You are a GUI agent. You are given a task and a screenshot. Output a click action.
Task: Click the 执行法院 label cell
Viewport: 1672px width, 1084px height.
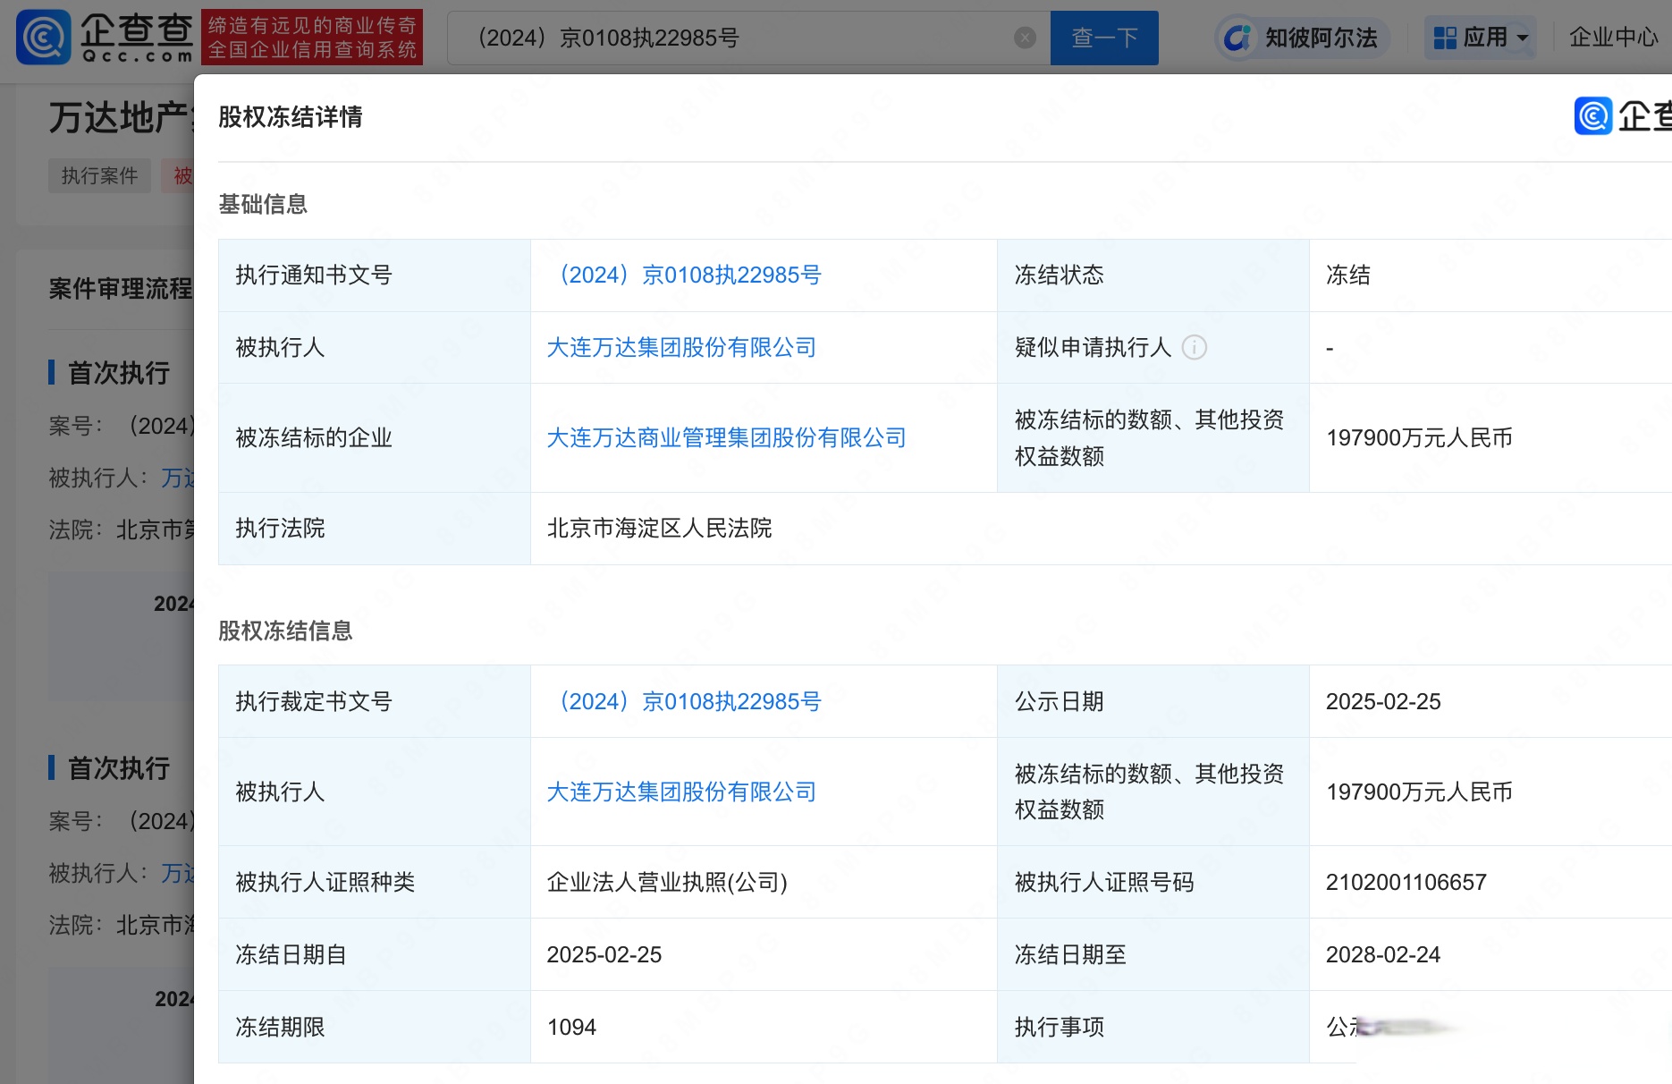point(375,528)
